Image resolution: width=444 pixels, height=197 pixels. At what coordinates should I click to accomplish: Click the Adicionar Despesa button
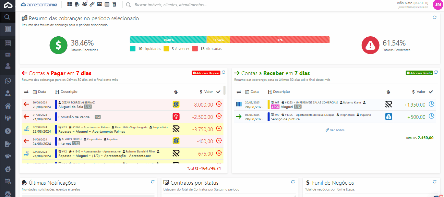206,73
